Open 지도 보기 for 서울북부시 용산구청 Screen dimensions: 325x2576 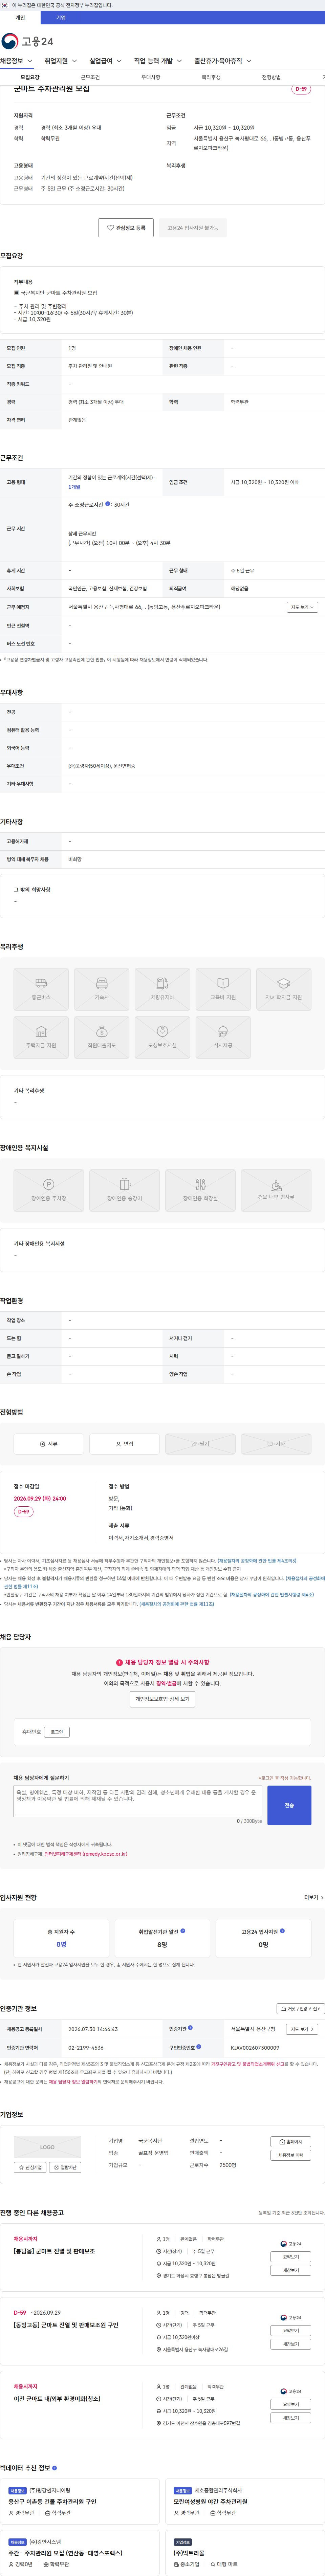302,2029
